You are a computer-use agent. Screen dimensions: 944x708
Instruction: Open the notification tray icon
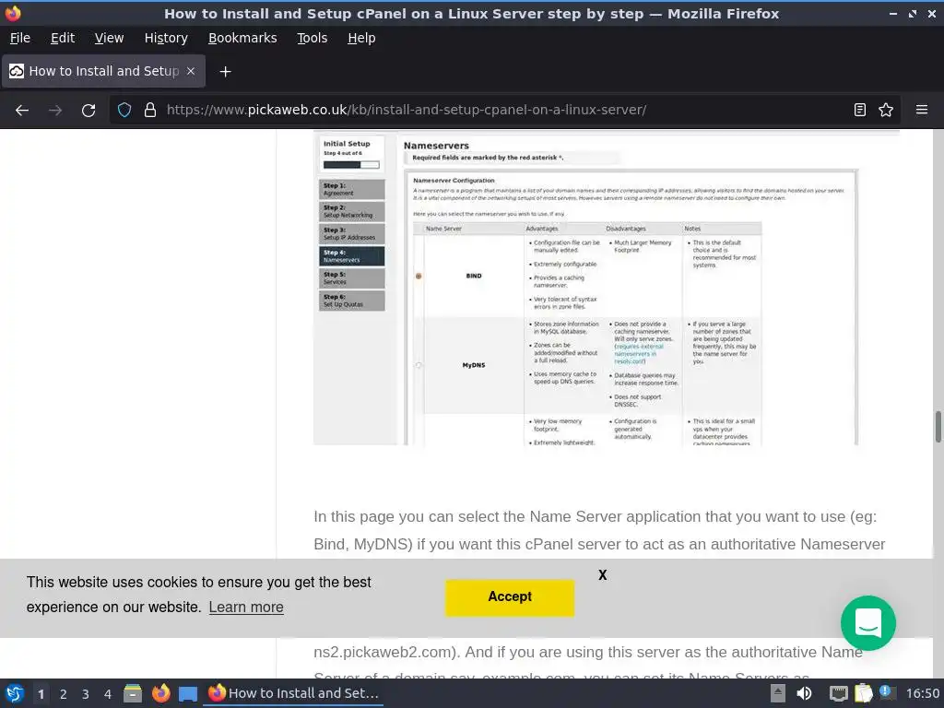(887, 692)
